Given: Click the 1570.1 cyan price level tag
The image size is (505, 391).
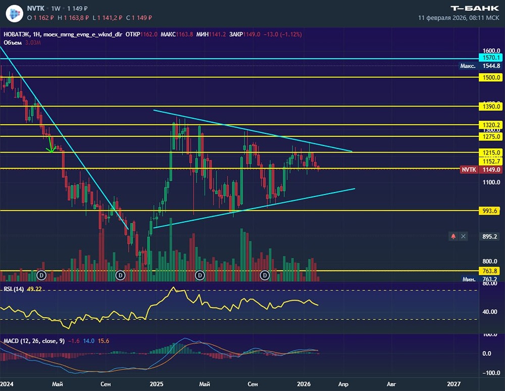Looking at the screenshot, I should point(490,58).
